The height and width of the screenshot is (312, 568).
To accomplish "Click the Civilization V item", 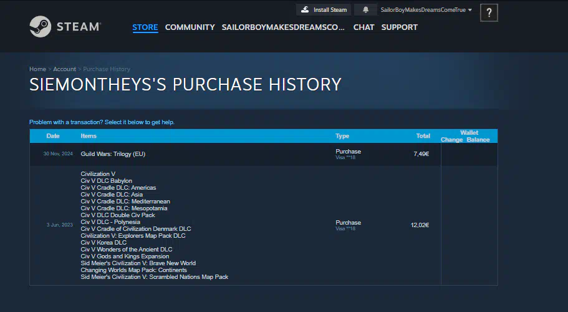I will pyautogui.click(x=98, y=174).
